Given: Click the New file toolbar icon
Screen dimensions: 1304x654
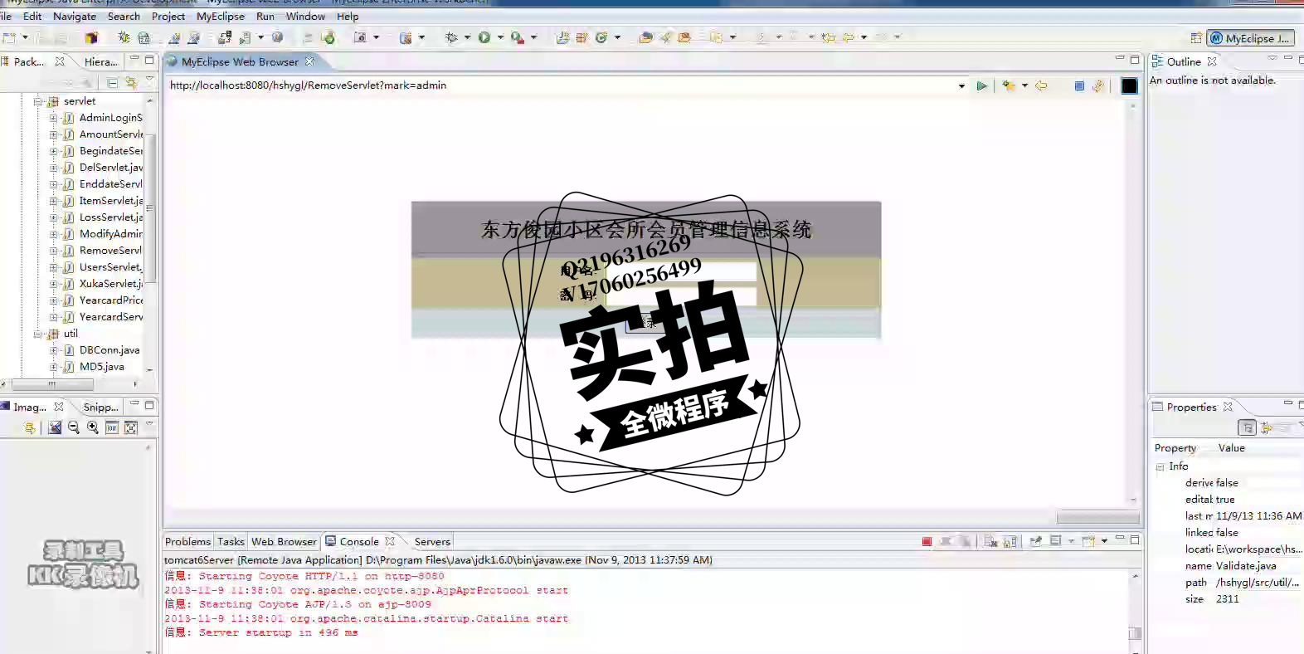Looking at the screenshot, I should point(9,37).
